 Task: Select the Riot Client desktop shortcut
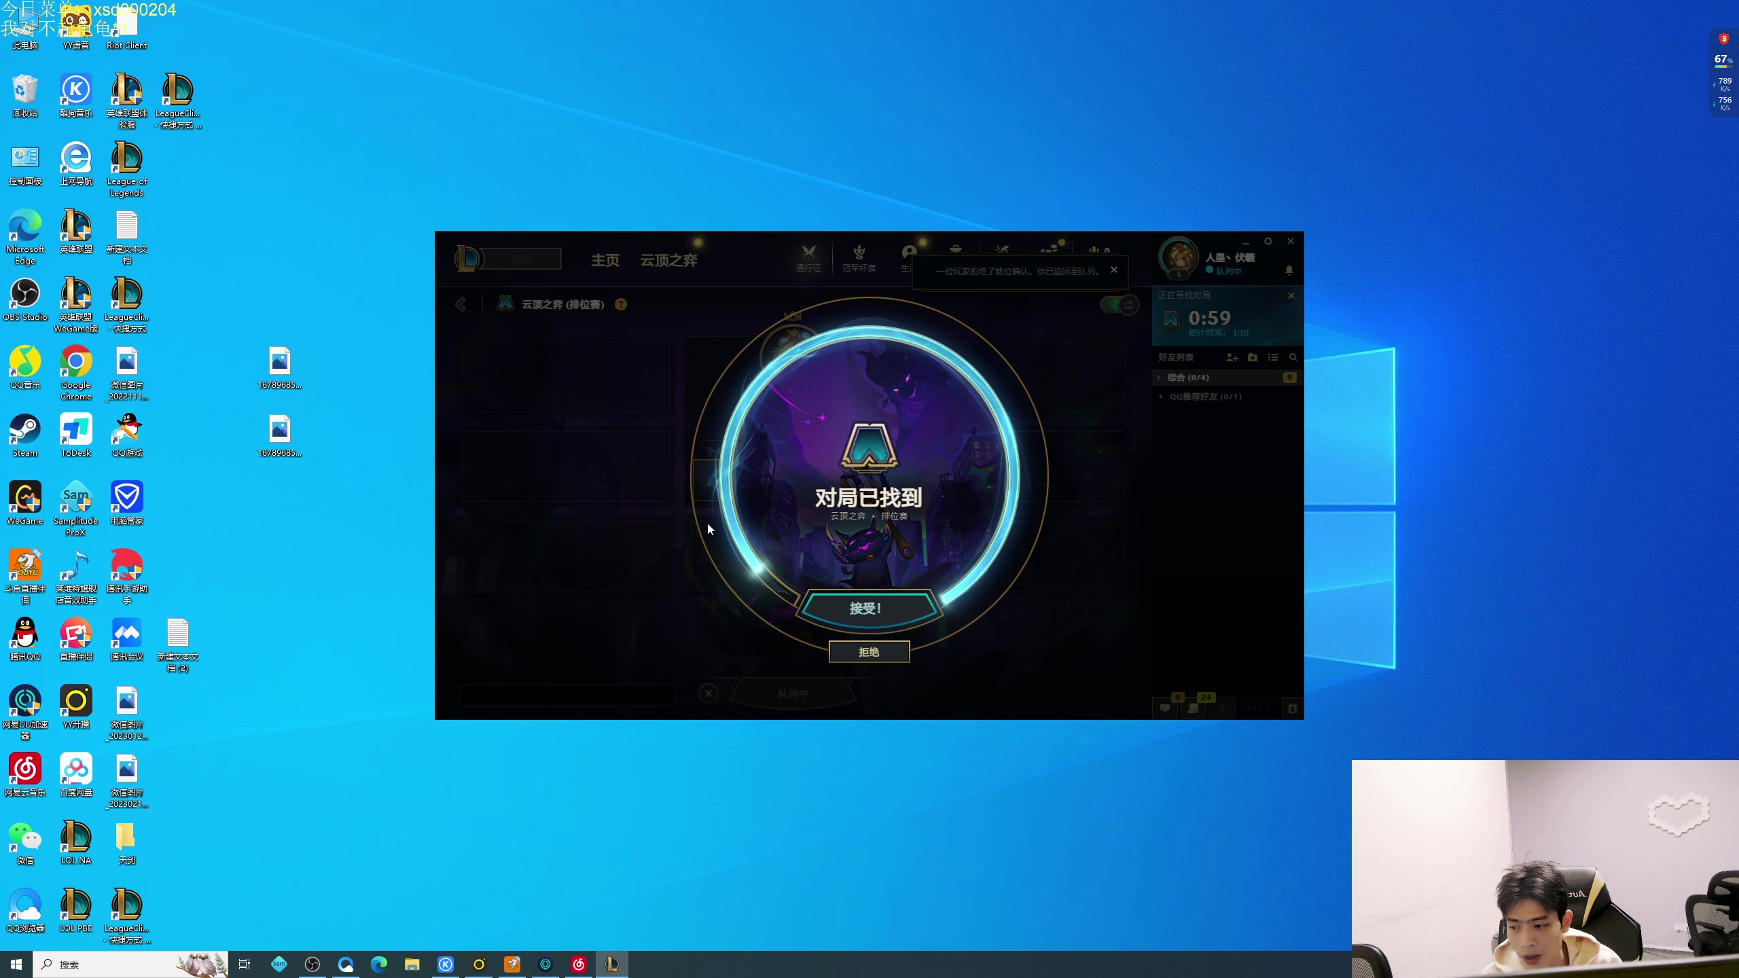click(126, 27)
